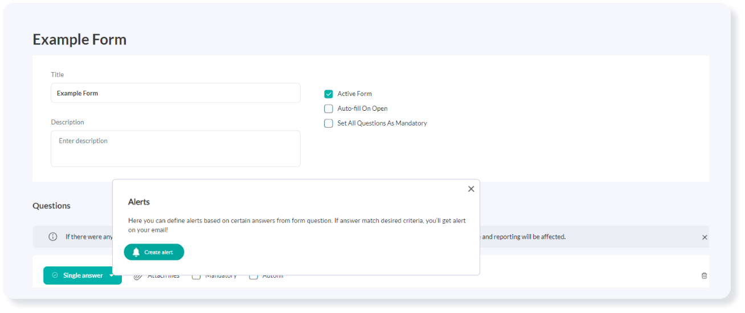This screenshot has width=745, height=313.
Task: Click the Description field label
Action: [67, 122]
